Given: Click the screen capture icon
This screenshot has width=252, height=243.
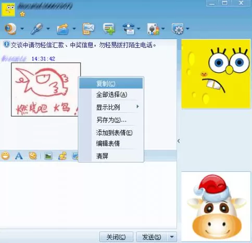Looking at the screenshot, I should click(x=75, y=156).
